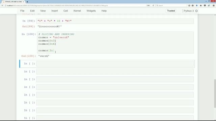Click the In [99] prompt label
This screenshot has width=216, height=121.
click(29, 21)
